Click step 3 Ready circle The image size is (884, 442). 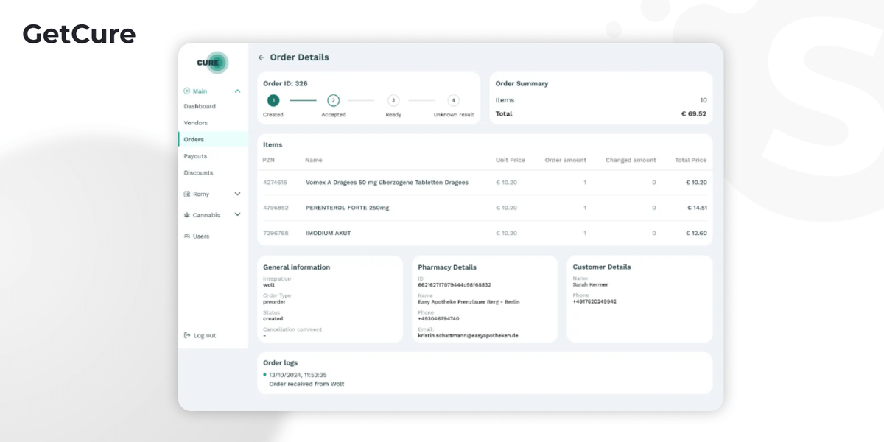tap(393, 100)
